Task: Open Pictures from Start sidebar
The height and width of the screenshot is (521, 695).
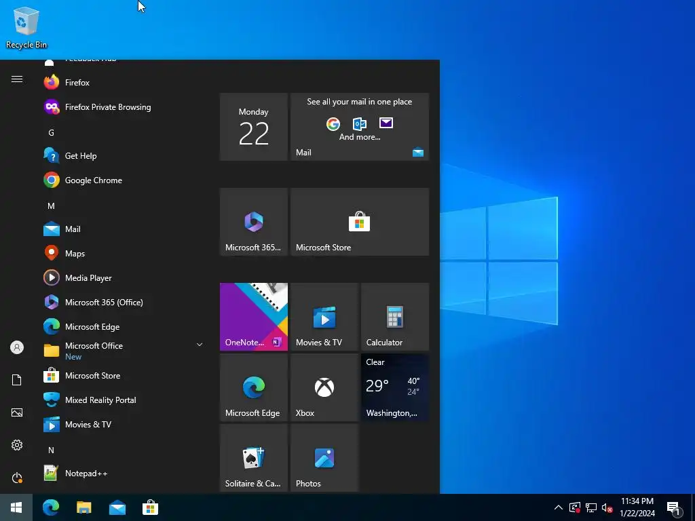Action: [17, 412]
